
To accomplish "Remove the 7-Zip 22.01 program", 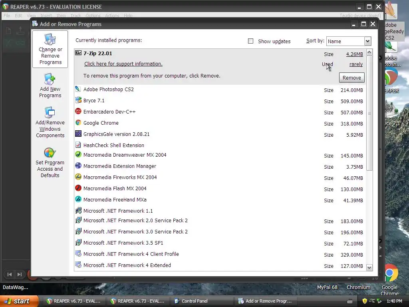I will click(x=351, y=78).
